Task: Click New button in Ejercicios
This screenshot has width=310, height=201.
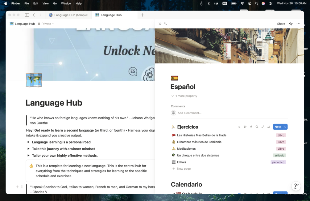Action: tap(278, 127)
